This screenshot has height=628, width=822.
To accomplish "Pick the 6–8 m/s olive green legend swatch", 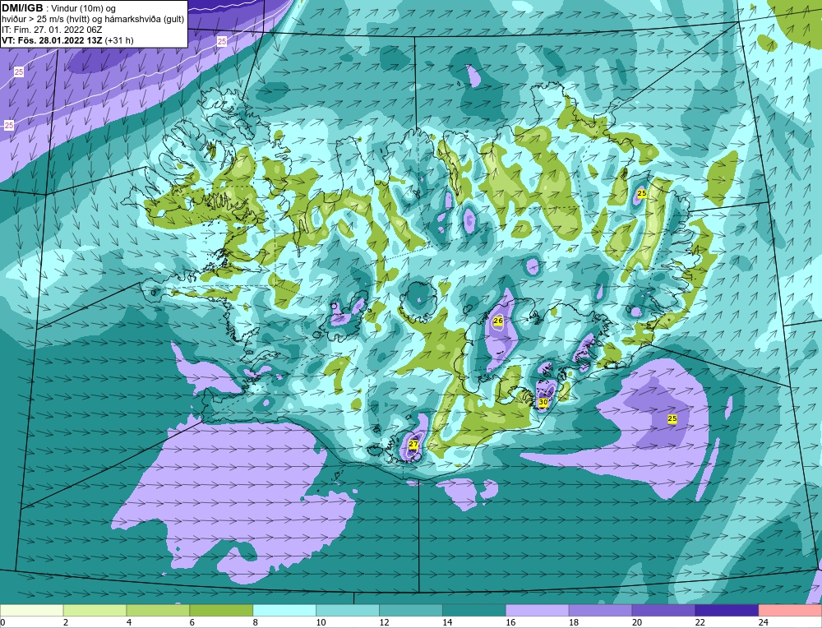I will pos(221,611).
